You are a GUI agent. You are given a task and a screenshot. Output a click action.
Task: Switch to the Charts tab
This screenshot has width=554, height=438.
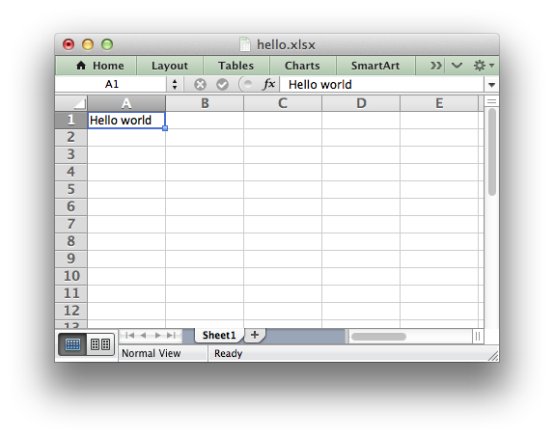coord(302,66)
